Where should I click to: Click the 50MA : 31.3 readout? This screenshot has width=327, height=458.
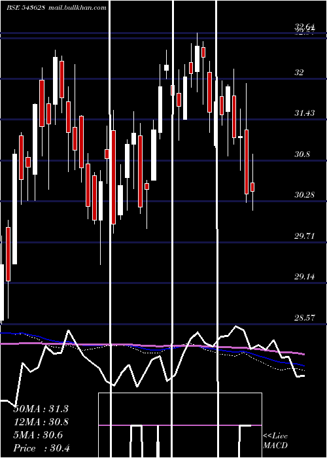tap(41, 409)
